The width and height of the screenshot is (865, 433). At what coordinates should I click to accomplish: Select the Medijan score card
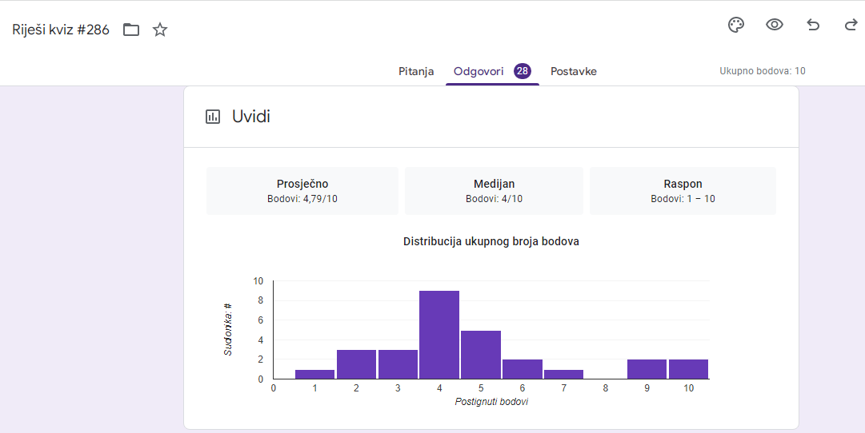494,191
